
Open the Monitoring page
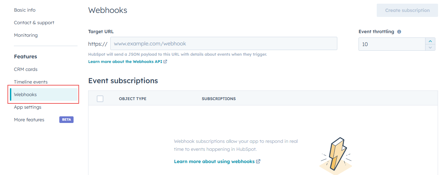pyautogui.click(x=26, y=35)
